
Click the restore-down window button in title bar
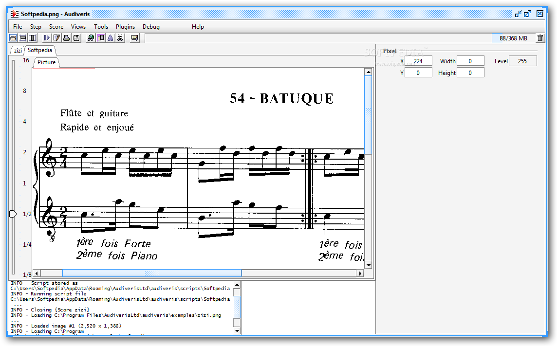[x=519, y=14]
